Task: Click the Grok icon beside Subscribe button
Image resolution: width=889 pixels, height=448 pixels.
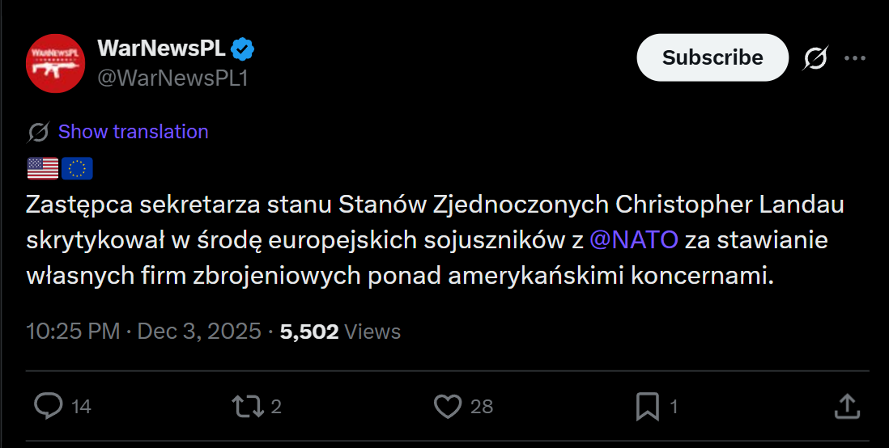Action: (815, 57)
